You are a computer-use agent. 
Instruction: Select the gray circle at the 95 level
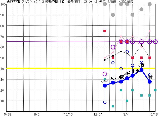click(x=141, y=10)
